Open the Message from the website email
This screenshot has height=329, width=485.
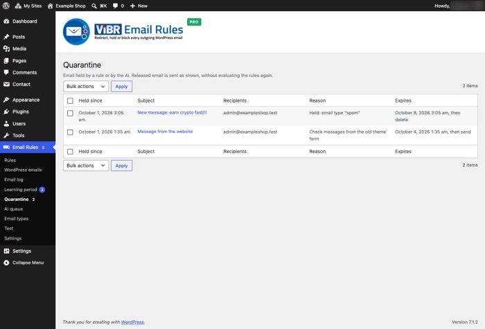pos(165,132)
